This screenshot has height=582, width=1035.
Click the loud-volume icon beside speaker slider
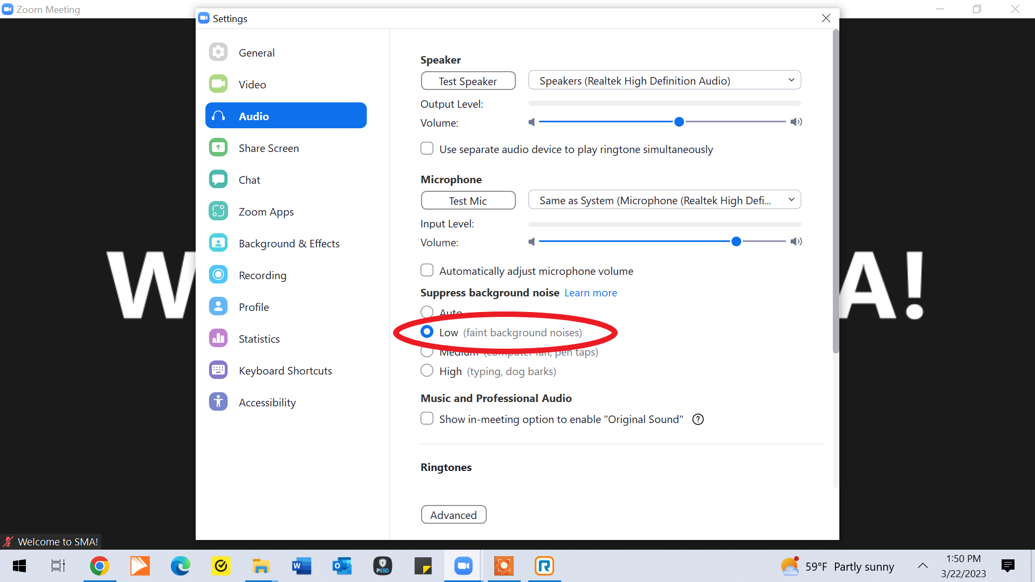(796, 122)
